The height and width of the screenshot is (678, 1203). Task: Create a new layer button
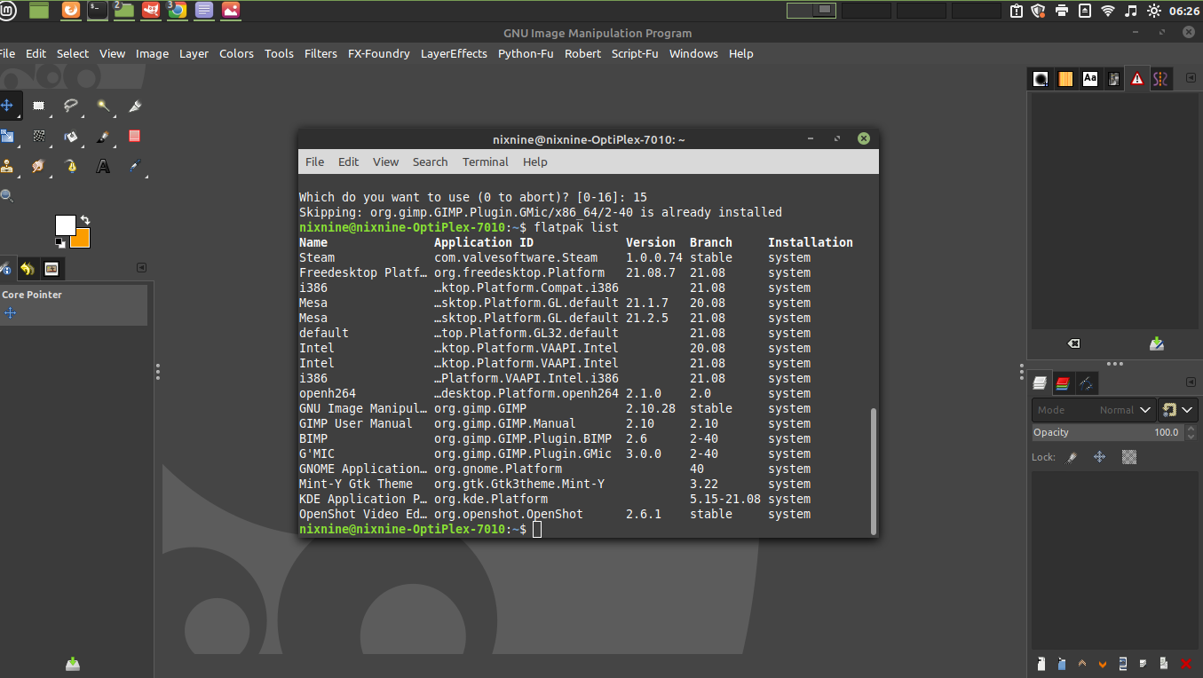pyautogui.click(x=1042, y=663)
